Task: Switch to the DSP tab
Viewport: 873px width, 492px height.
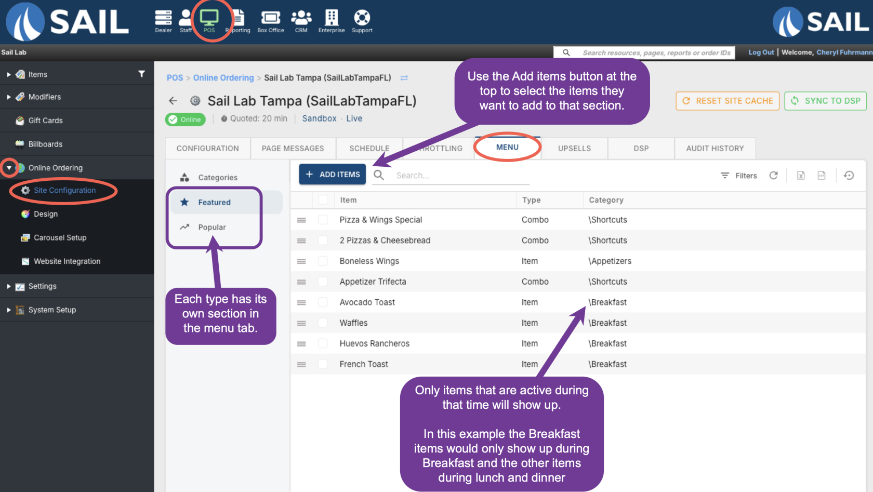Action: tap(641, 149)
